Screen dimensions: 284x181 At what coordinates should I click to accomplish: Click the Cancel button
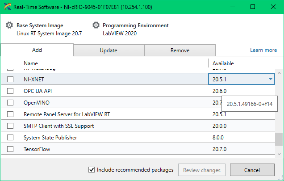pyautogui.click(x=252, y=170)
